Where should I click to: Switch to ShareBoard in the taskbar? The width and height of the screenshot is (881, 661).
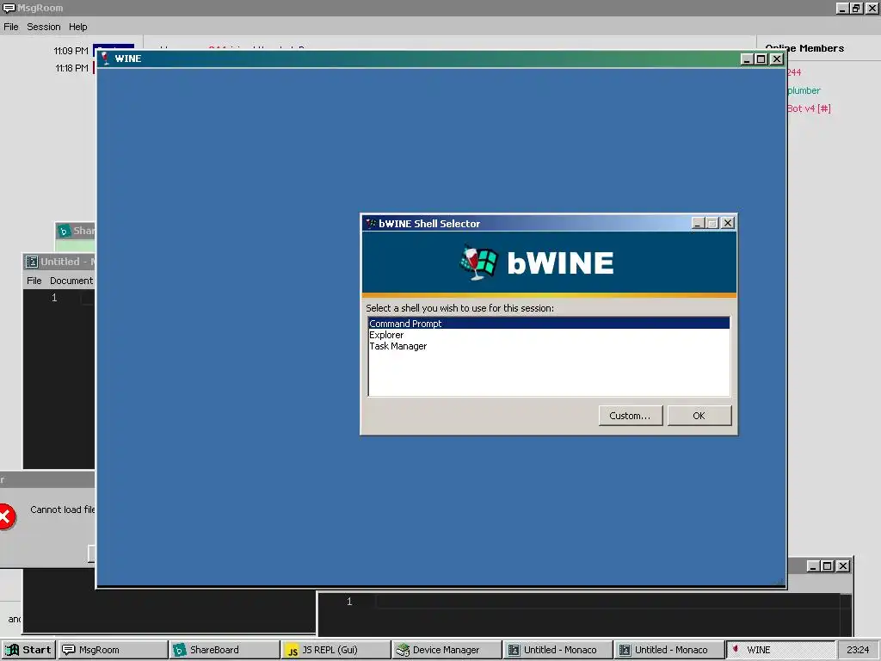click(x=225, y=650)
